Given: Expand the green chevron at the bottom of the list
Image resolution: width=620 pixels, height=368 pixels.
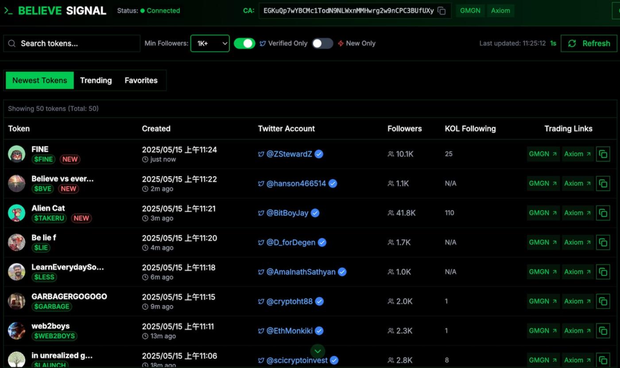Looking at the screenshot, I should click(x=318, y=351).
